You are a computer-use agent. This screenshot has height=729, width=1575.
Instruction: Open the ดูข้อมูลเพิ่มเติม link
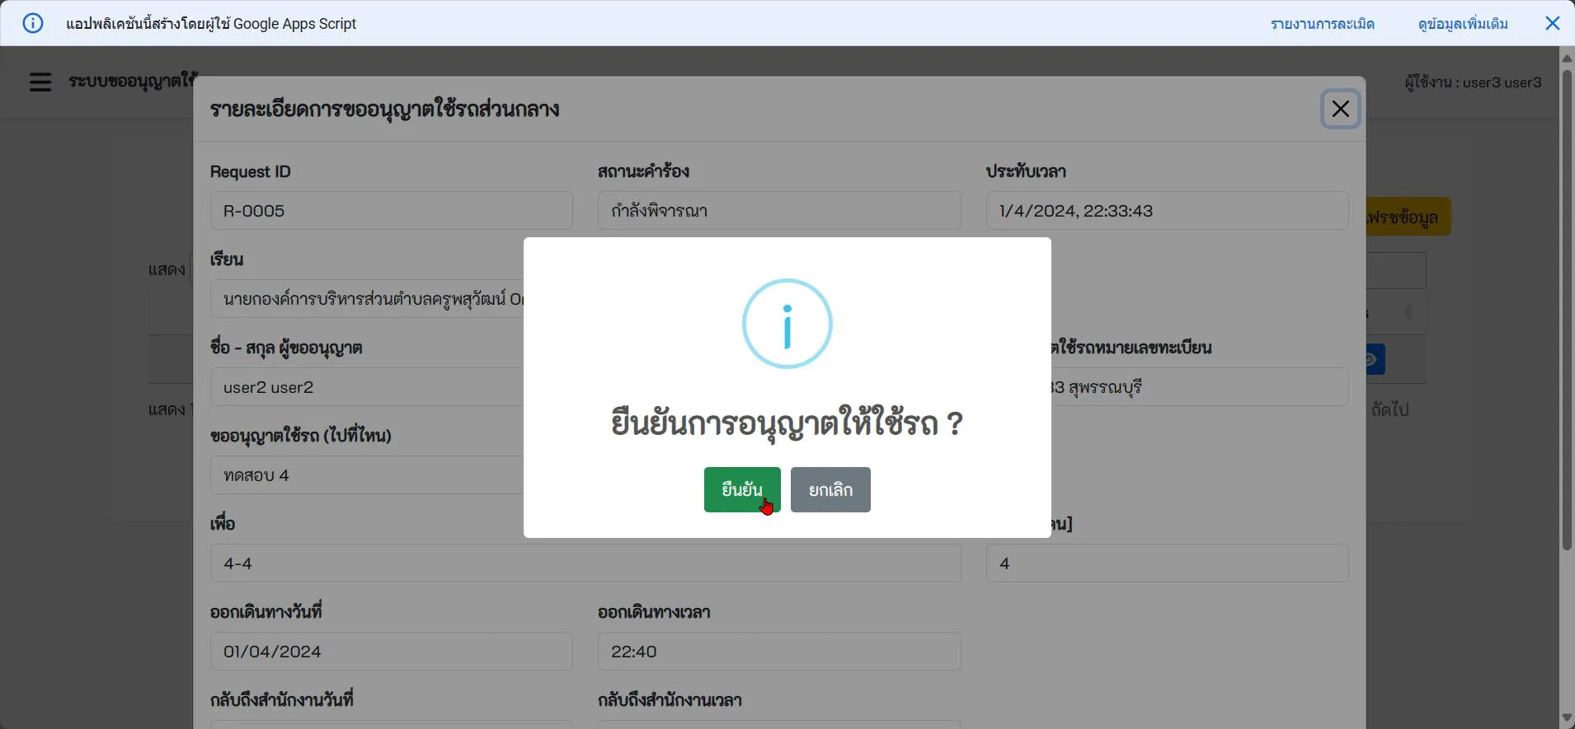pos(1463,24)
